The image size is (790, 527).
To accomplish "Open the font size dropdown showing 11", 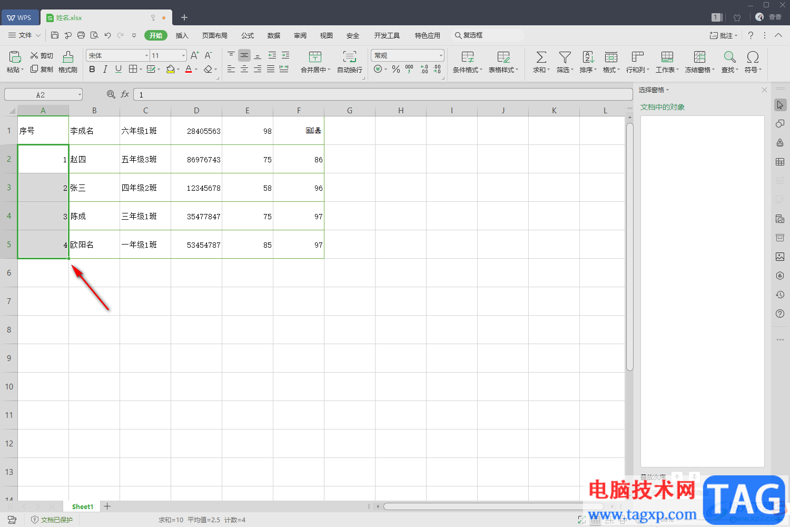I will [x=183, y=55].
